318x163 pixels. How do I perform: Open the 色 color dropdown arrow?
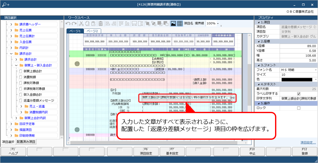click(316, 79)
